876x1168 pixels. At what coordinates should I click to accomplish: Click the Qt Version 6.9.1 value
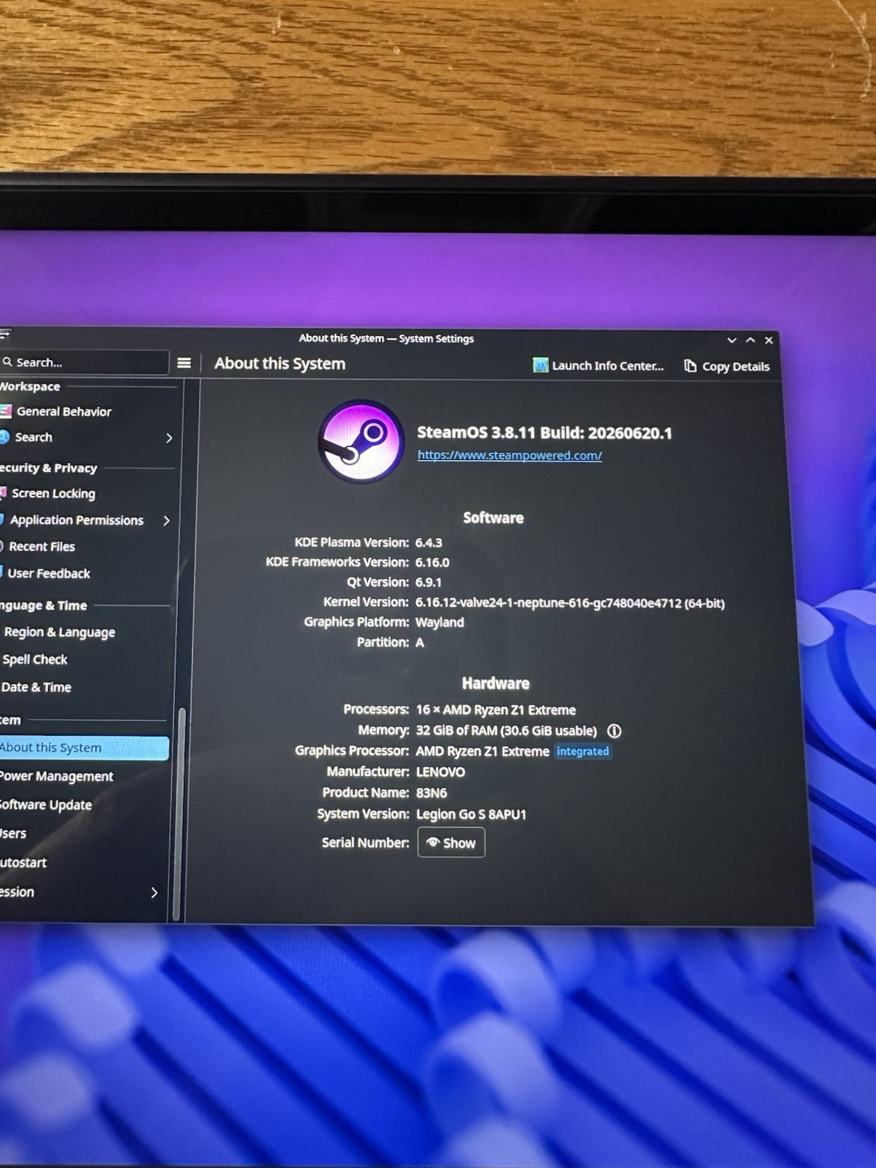429,583
